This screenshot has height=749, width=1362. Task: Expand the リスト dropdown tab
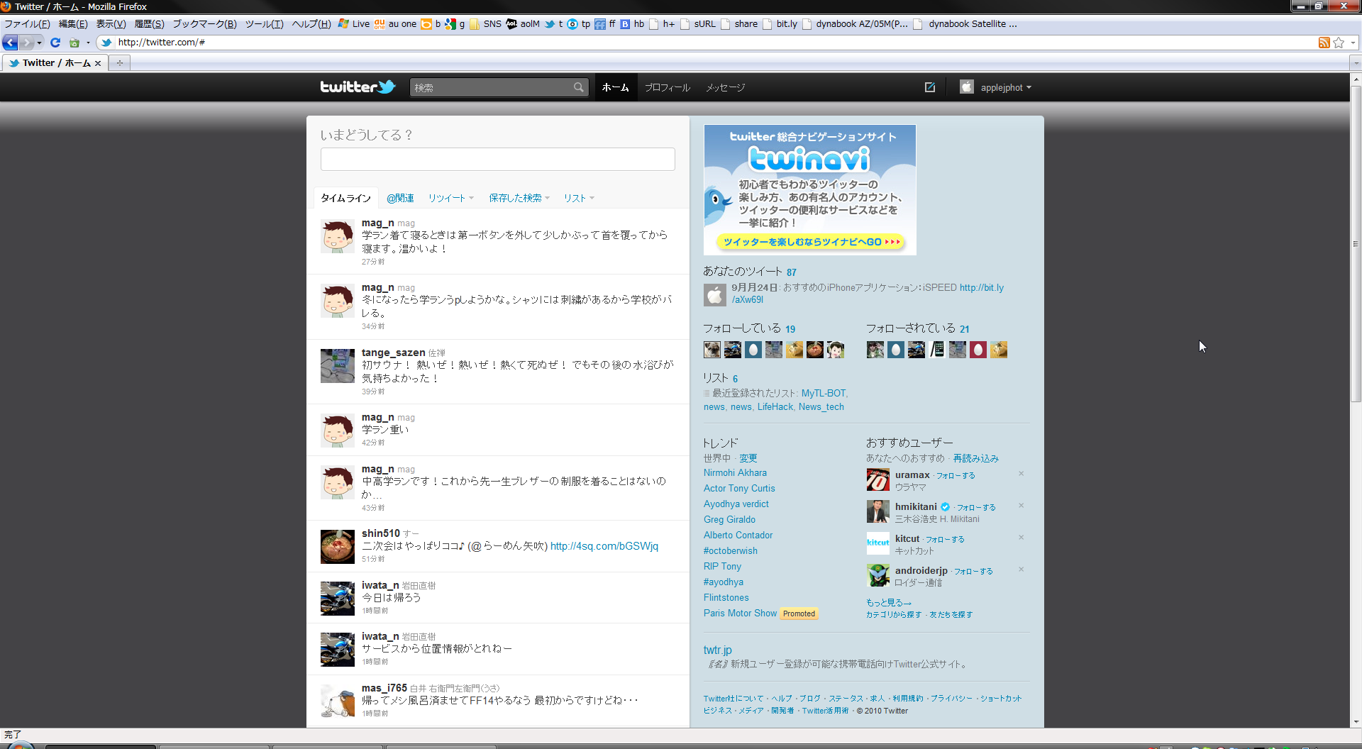(x=579, y=199)
